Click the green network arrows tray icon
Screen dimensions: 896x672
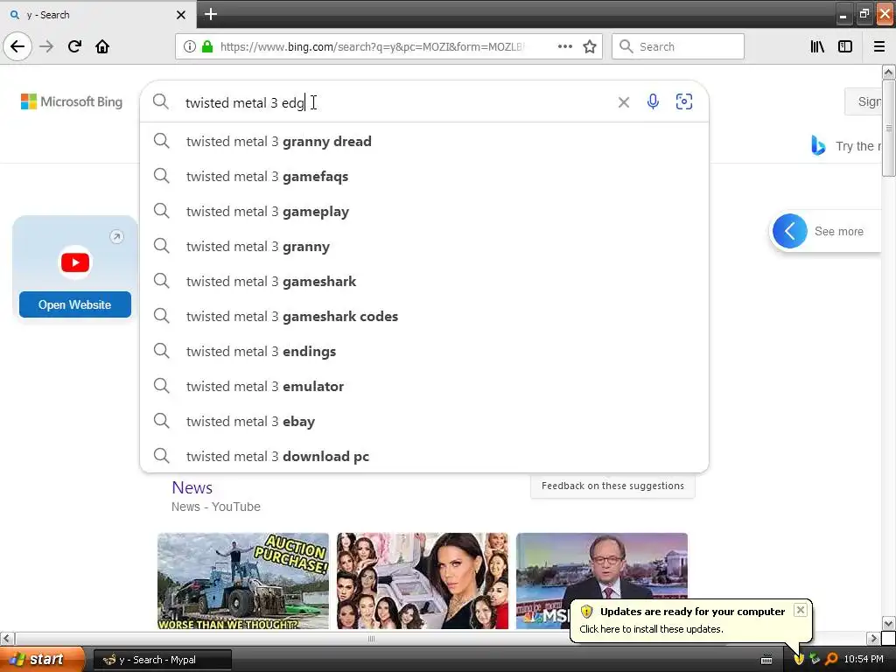coord(815,660)
